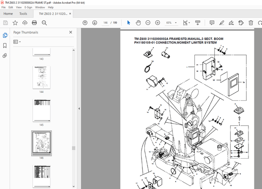Click the fit page scrolling icon
The image size is (262, 189).
[185, 23]
